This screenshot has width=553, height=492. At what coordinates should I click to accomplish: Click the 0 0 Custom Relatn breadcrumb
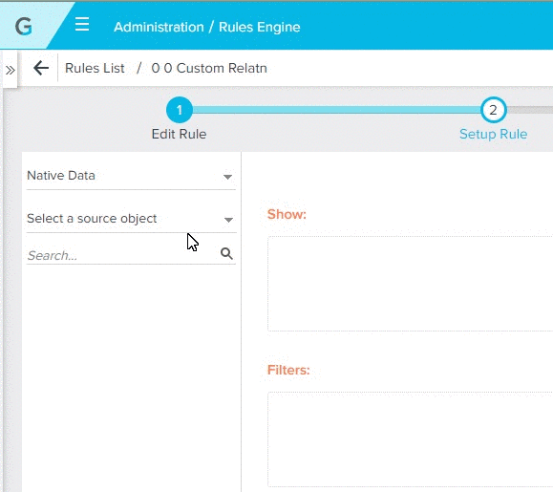tap(209, 68)
